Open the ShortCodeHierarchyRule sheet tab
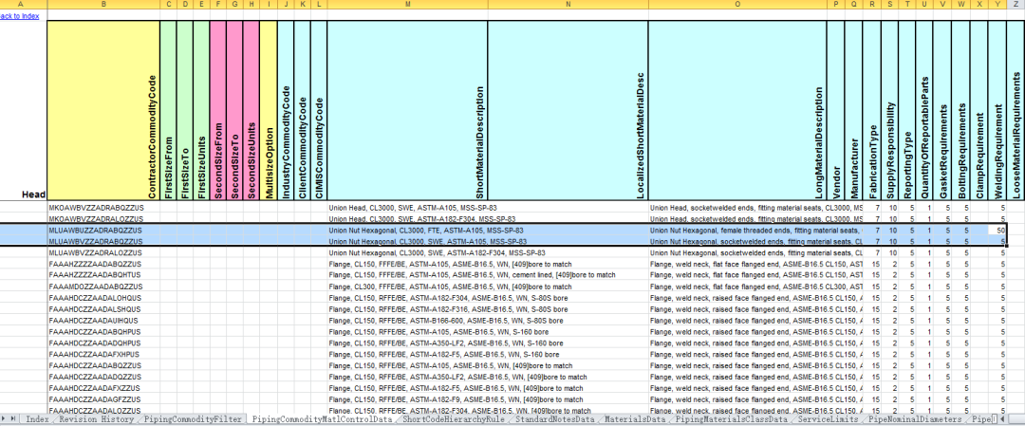 [454, 418]
